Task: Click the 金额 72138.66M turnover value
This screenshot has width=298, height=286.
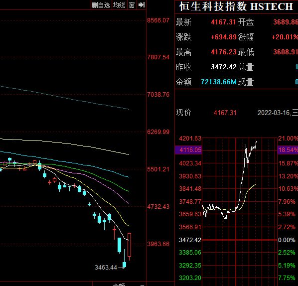Action: (219, 82)
